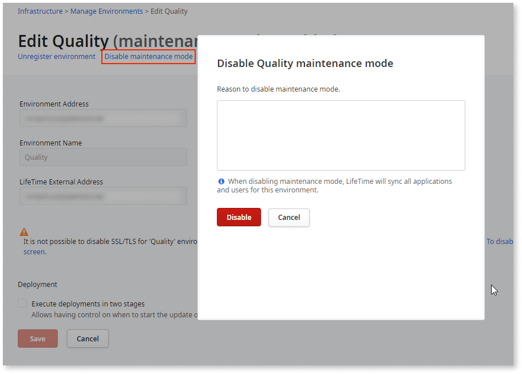The width and height of the screenshot is (522, 374).
Task: Click the "Disable maintenance mode" link
Action: [148, 56]
